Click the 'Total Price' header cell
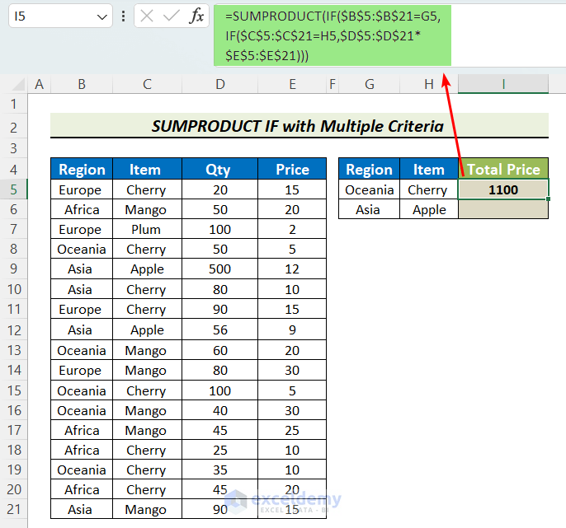The width and height of the screenshot is (566, 528). coord(503,169)
